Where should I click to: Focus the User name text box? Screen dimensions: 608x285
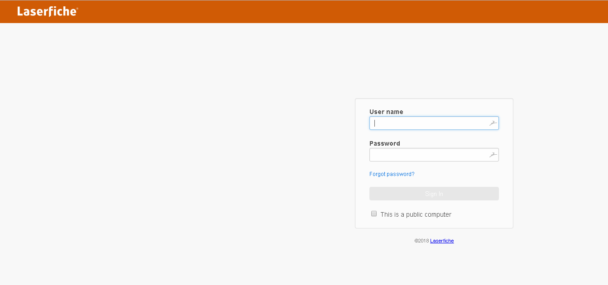(428, 123)
